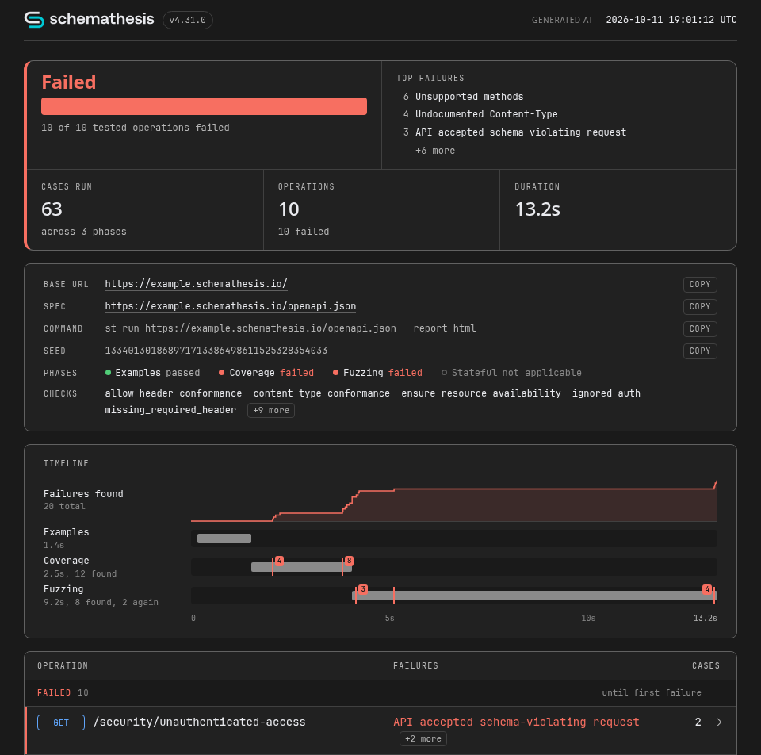
Task: Click the v4.31.0 version badge
Action: [187, 21]
